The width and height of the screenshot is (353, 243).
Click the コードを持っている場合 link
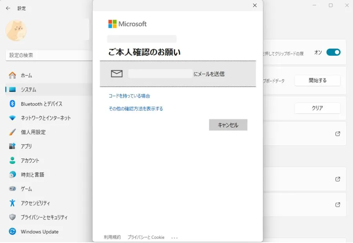[129, 96]
